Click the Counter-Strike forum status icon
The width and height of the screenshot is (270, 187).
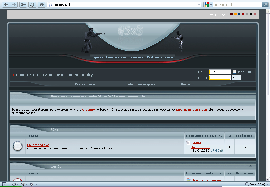18,146
